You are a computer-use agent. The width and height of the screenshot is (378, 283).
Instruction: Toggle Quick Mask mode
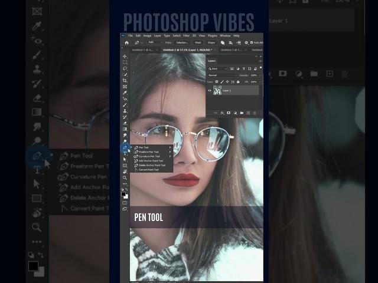125,203
